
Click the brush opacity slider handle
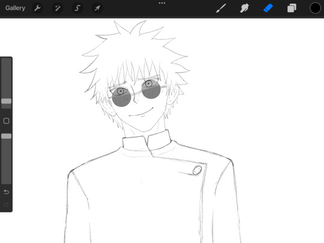click(7, 136)
